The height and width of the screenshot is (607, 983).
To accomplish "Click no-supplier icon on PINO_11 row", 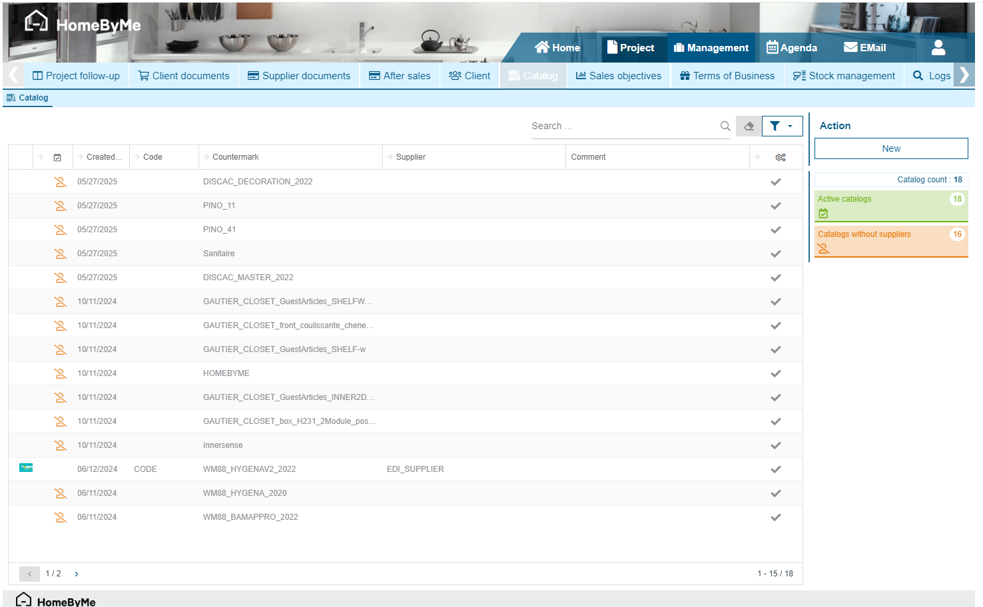I will pos(61,206).
